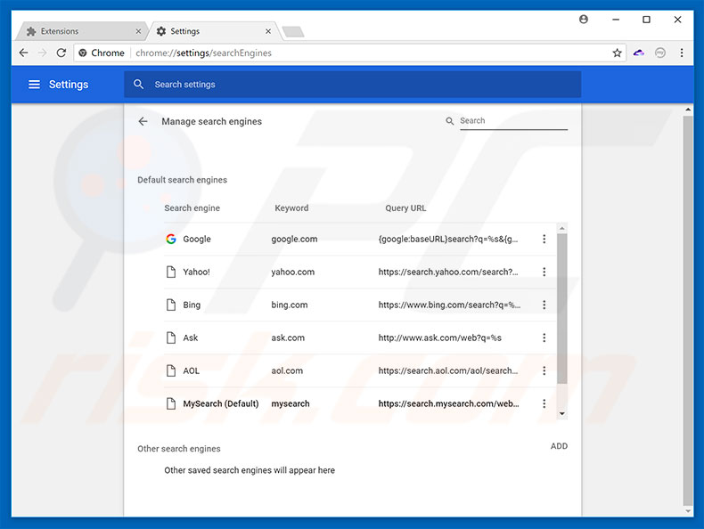
Task: Bookmark this page with star icon
Action: (x=617, y=53)
